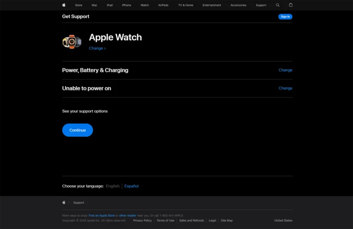Open the search magnifier icon
The height and width of the screenshot is (229, 353).
pyautogui.click(x=278, y=5)
